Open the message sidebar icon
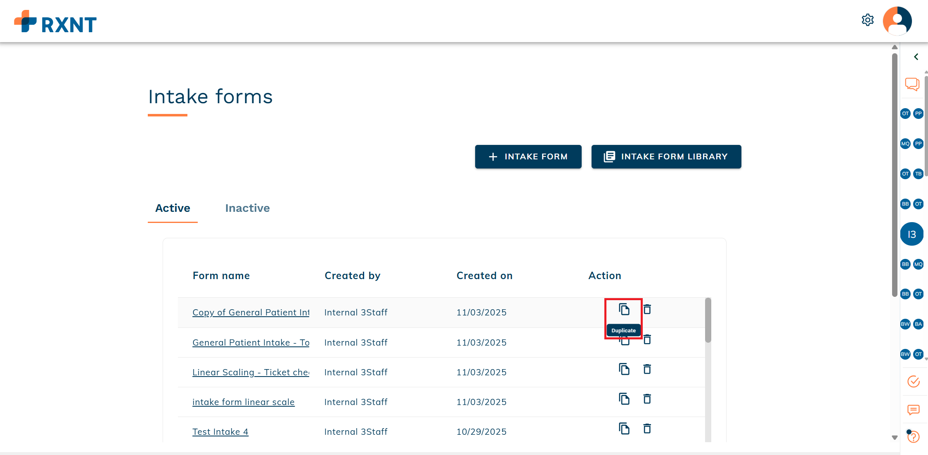Image resolution: width=928 pixels, height=455 pixels. tap(913, 410)
